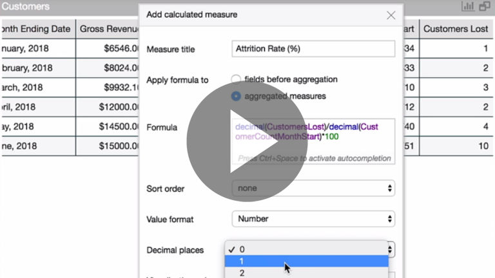Image resolution: width=495 pixels, height=278 pixels.
Task: Expand the Value format dropdown
Action: [x=313, y=219]
